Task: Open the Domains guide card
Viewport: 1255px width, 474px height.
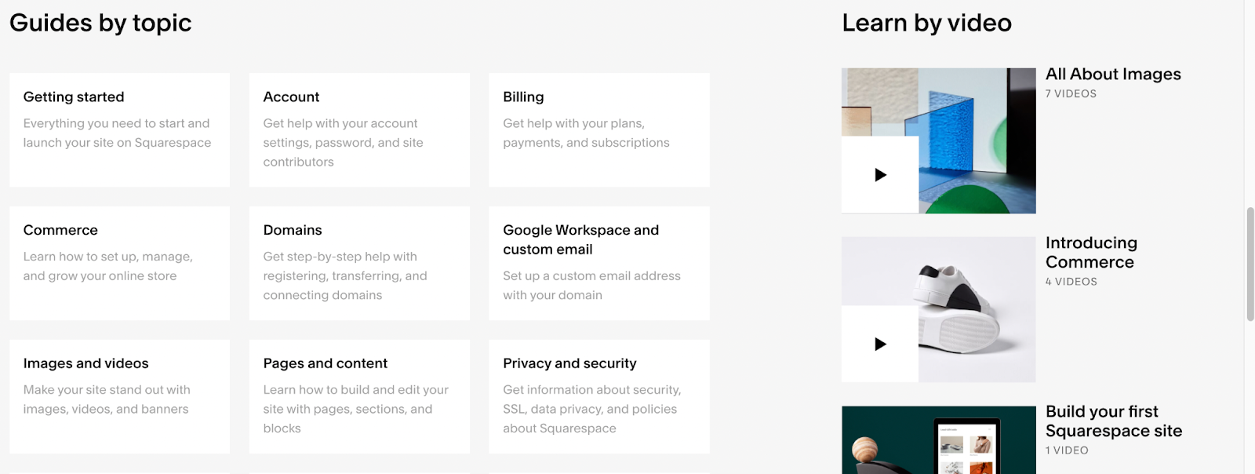Action: tap(359, 263)
